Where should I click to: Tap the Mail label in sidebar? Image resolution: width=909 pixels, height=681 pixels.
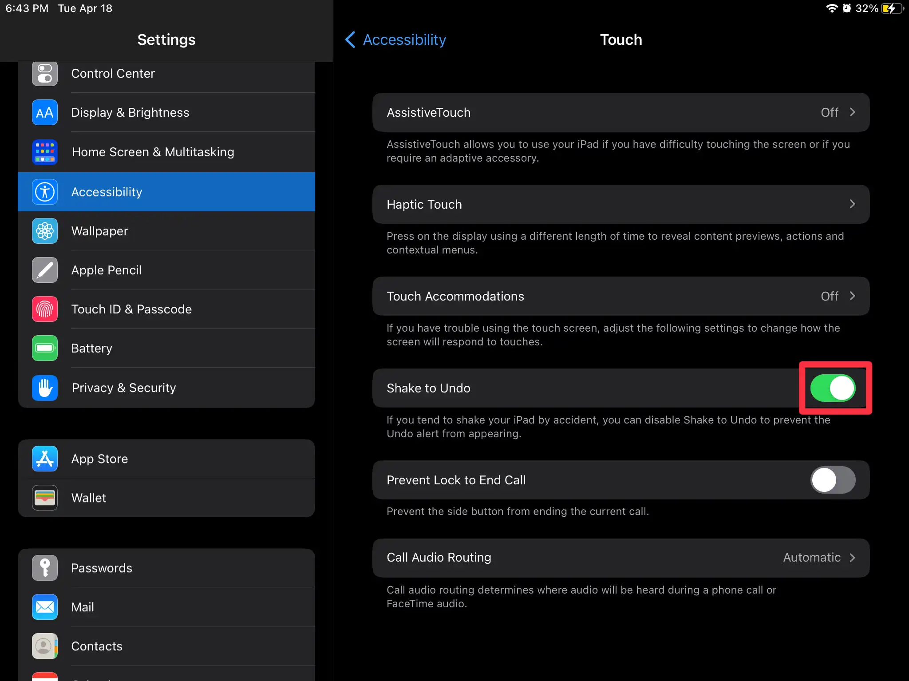[x=83, y=607]
